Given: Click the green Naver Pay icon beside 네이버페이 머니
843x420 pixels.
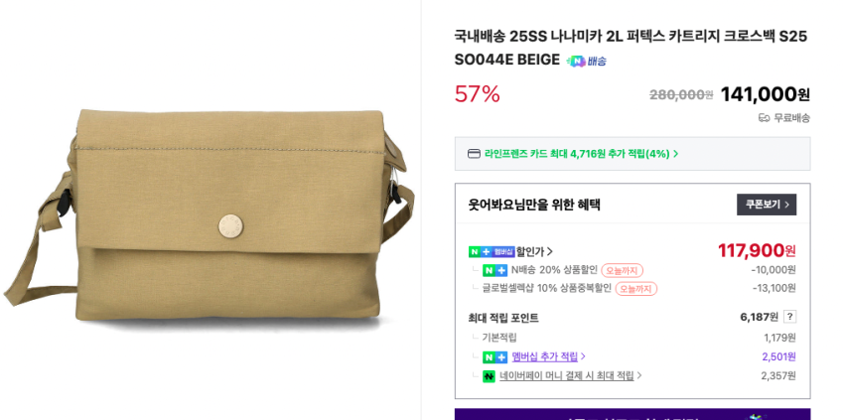Looking at the screenshot, I should [x=489, y=376].
